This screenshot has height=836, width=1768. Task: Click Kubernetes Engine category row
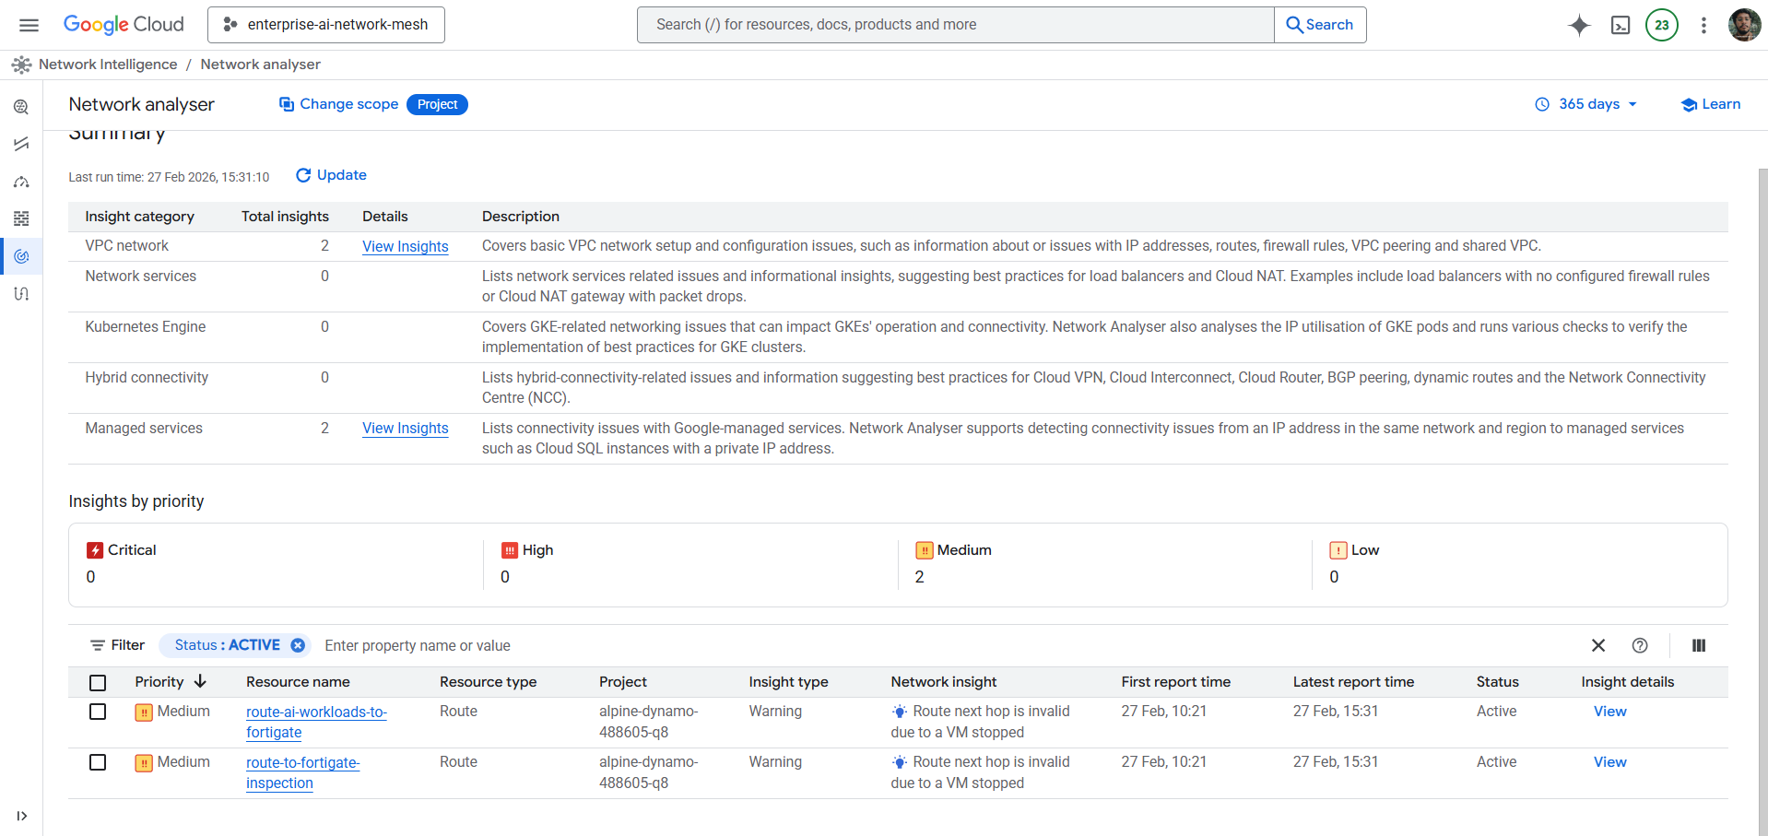pyautogui.click(x=898, y=337)
